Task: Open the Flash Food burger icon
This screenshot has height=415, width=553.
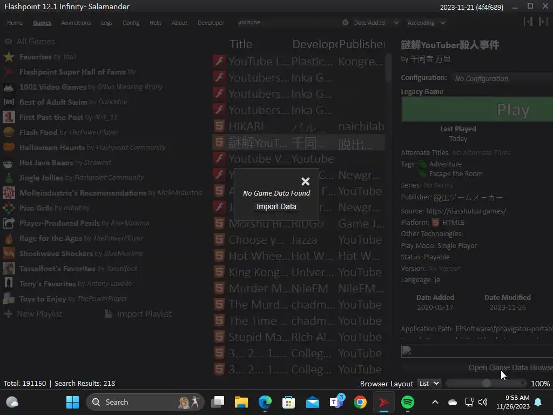Action: [9, 132]
